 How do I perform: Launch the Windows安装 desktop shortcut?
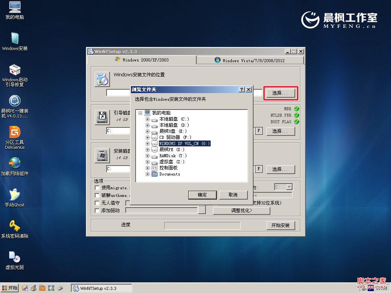pos(15,42)
